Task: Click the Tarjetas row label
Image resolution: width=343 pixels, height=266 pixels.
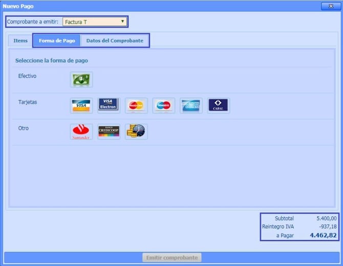Action: tap(28, 102)
